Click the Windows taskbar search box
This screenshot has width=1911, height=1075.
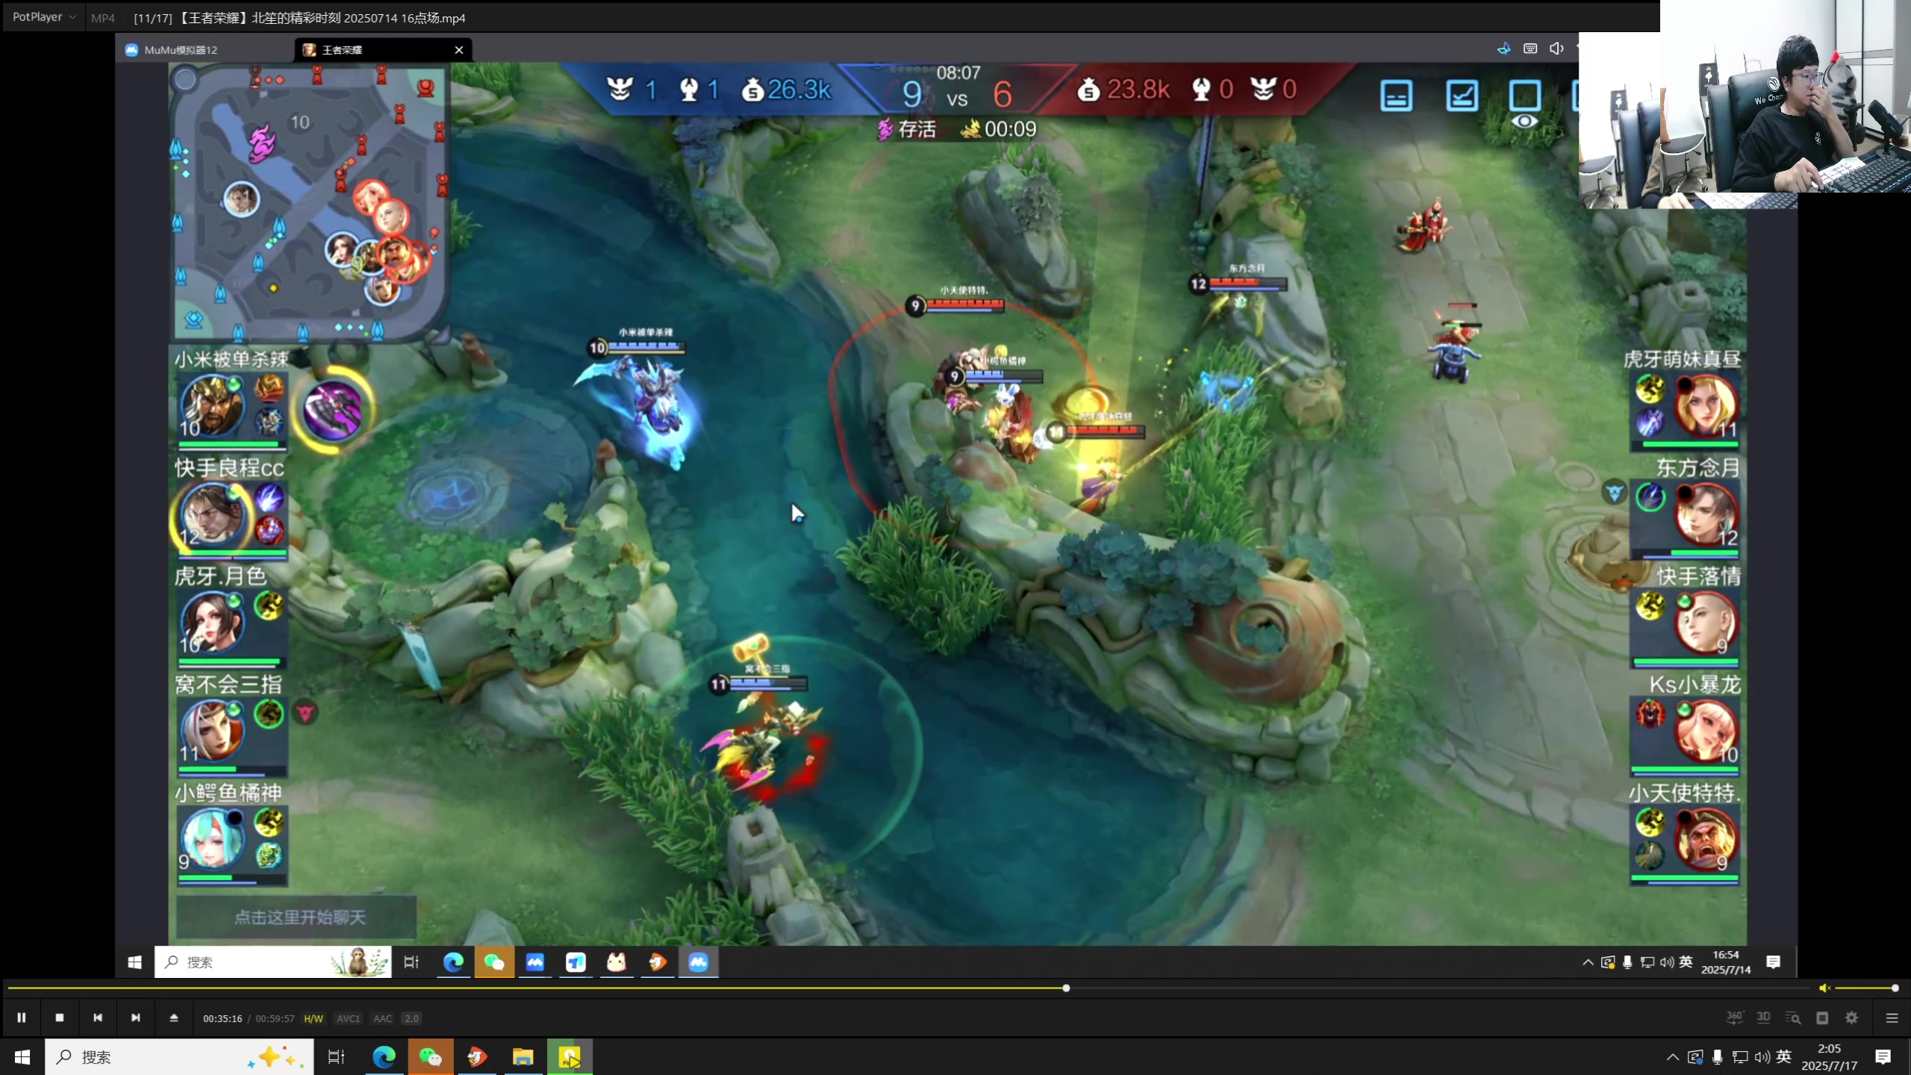click(179, 1056)
